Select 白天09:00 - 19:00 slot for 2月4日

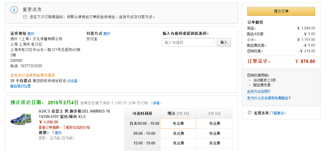pos(178,124)
